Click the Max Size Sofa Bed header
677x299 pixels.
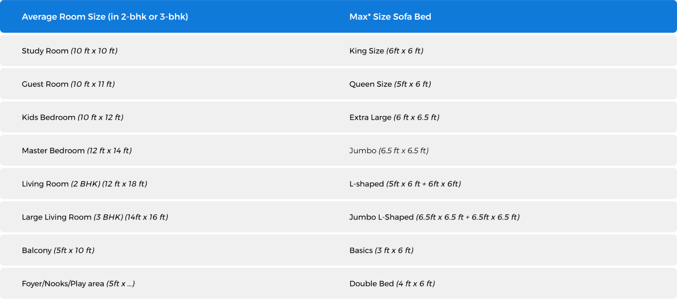390,17
